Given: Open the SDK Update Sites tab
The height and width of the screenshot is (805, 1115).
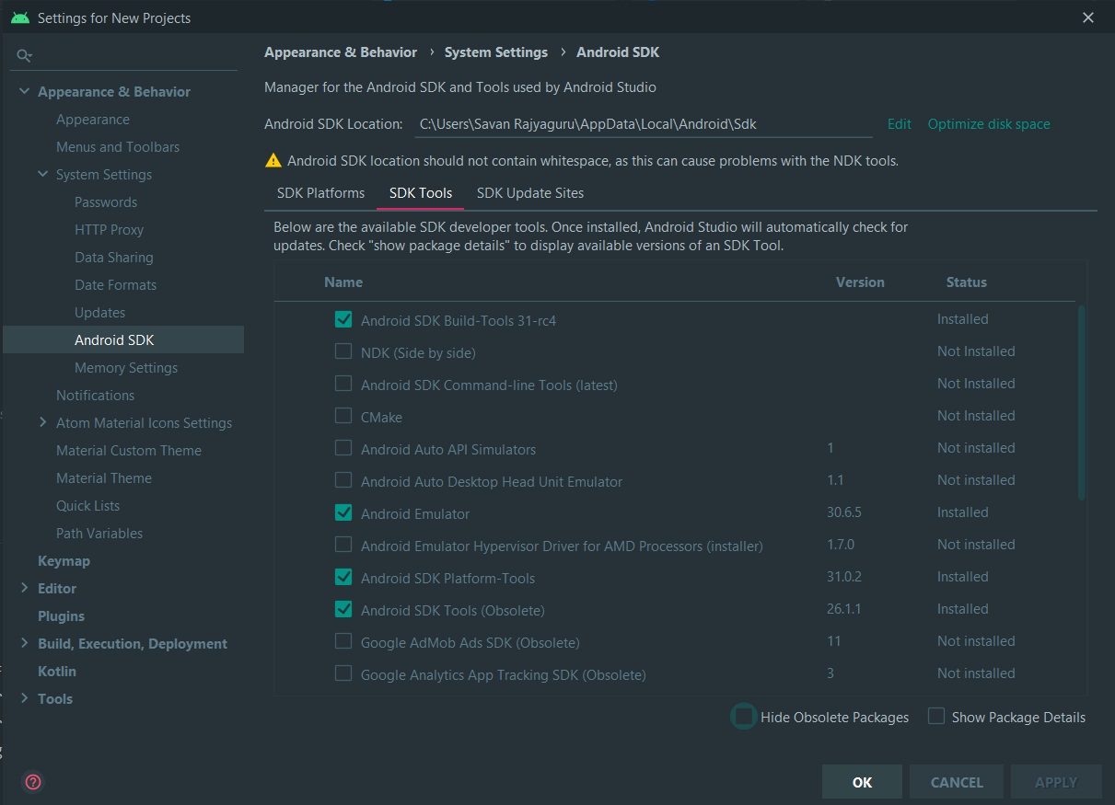Looking at the screenshot, I should click(530, 193).
